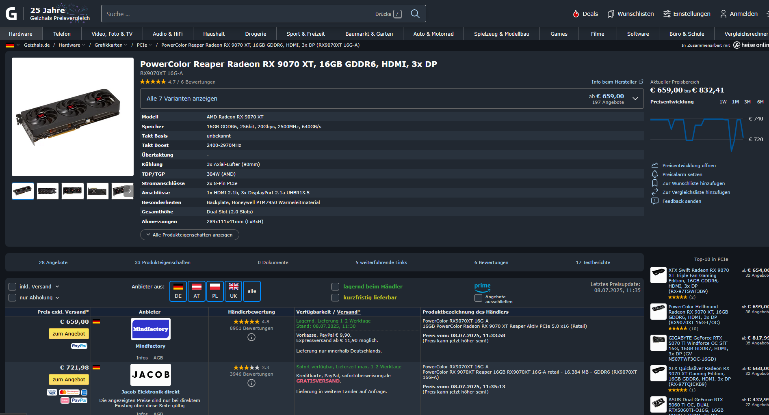Click Mindfactory's 'zum Angebot' button

68,333
